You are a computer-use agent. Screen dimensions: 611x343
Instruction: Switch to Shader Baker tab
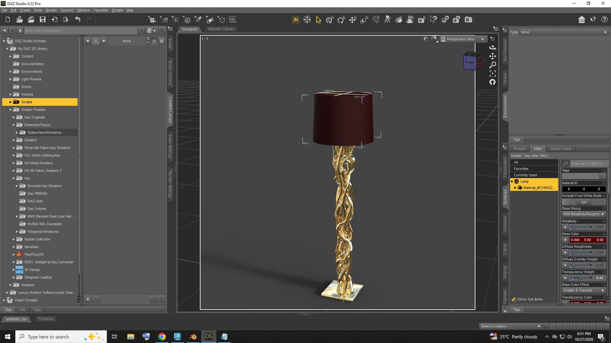click(561, 149)
